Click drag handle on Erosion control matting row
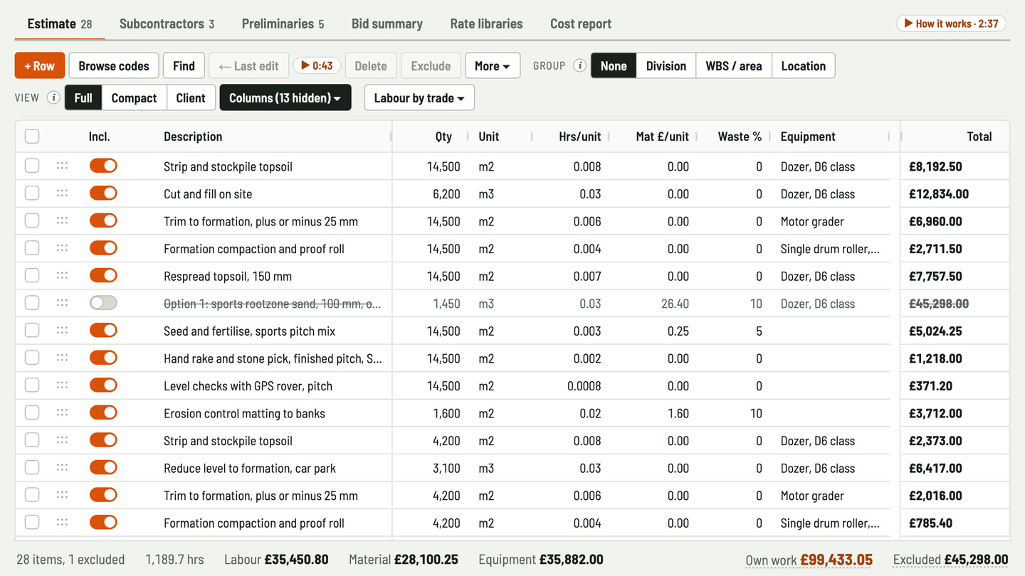Screen dimensions: 1025x576 [63, 413]
